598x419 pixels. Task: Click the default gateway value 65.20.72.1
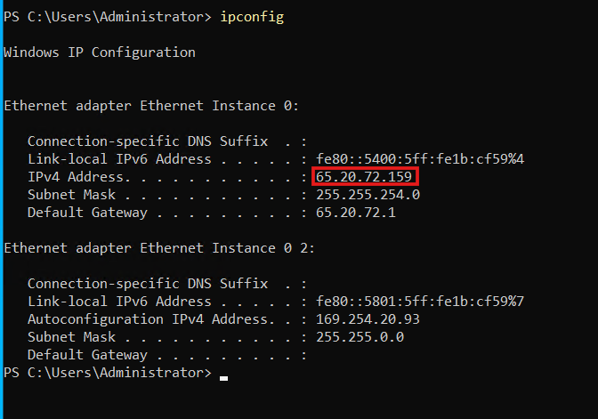[355, 213]
